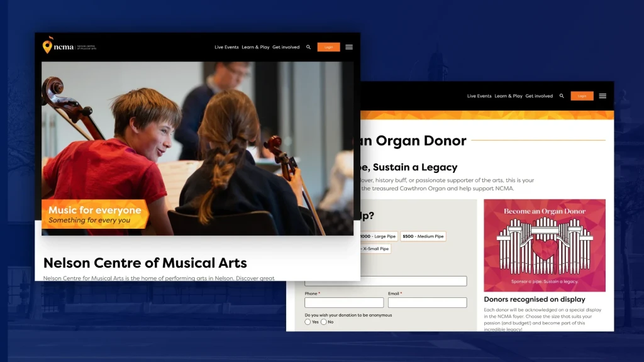Open search icon in the homepage header
This screenshot has height=362, width=644.
click(308, 47)
